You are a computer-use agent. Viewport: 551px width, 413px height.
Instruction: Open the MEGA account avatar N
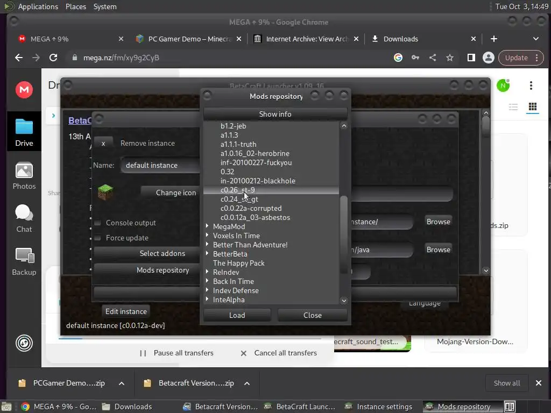click(x=503, y=86)
